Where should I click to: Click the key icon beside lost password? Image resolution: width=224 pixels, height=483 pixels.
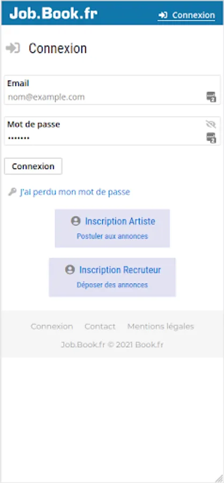click(x=12, y=192)
